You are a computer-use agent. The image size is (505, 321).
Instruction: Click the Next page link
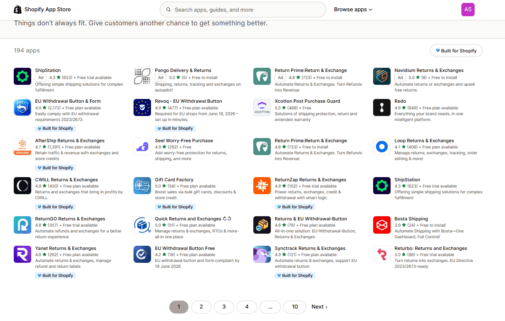[319, 307]
